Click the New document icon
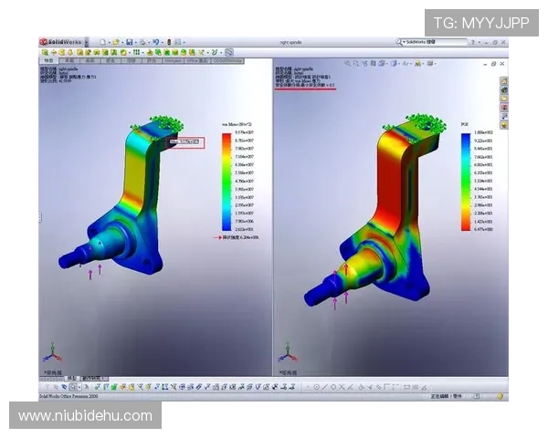Image resolution: width=548 pixels, height=438 pixels. (103, 42)
